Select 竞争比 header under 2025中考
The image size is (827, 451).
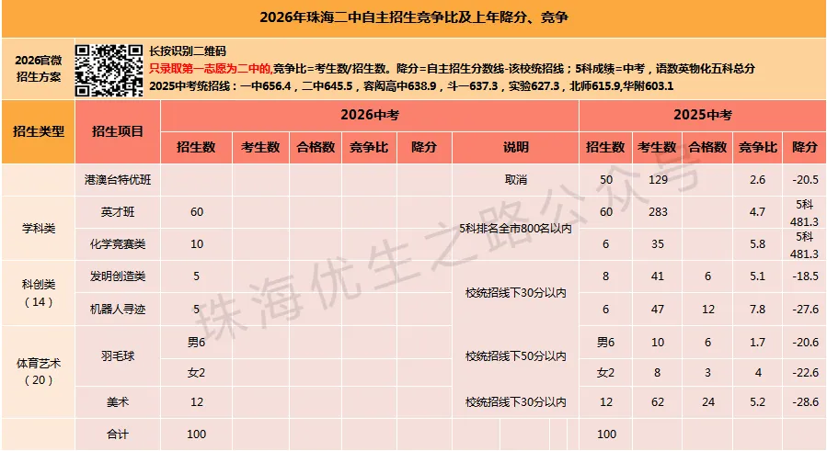click(757, 148)
